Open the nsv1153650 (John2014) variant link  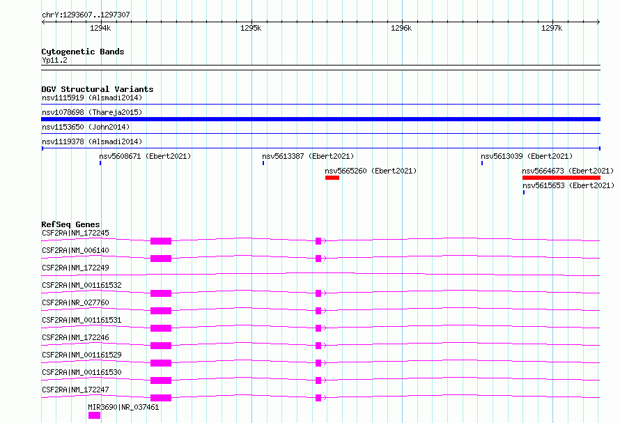pyautogui.click(x=86, y=127)
